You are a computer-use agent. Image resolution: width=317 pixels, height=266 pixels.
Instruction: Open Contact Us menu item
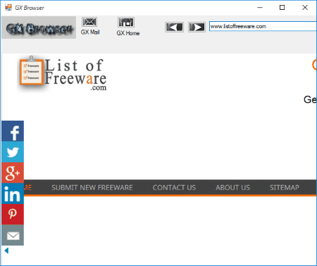(174, 188)
